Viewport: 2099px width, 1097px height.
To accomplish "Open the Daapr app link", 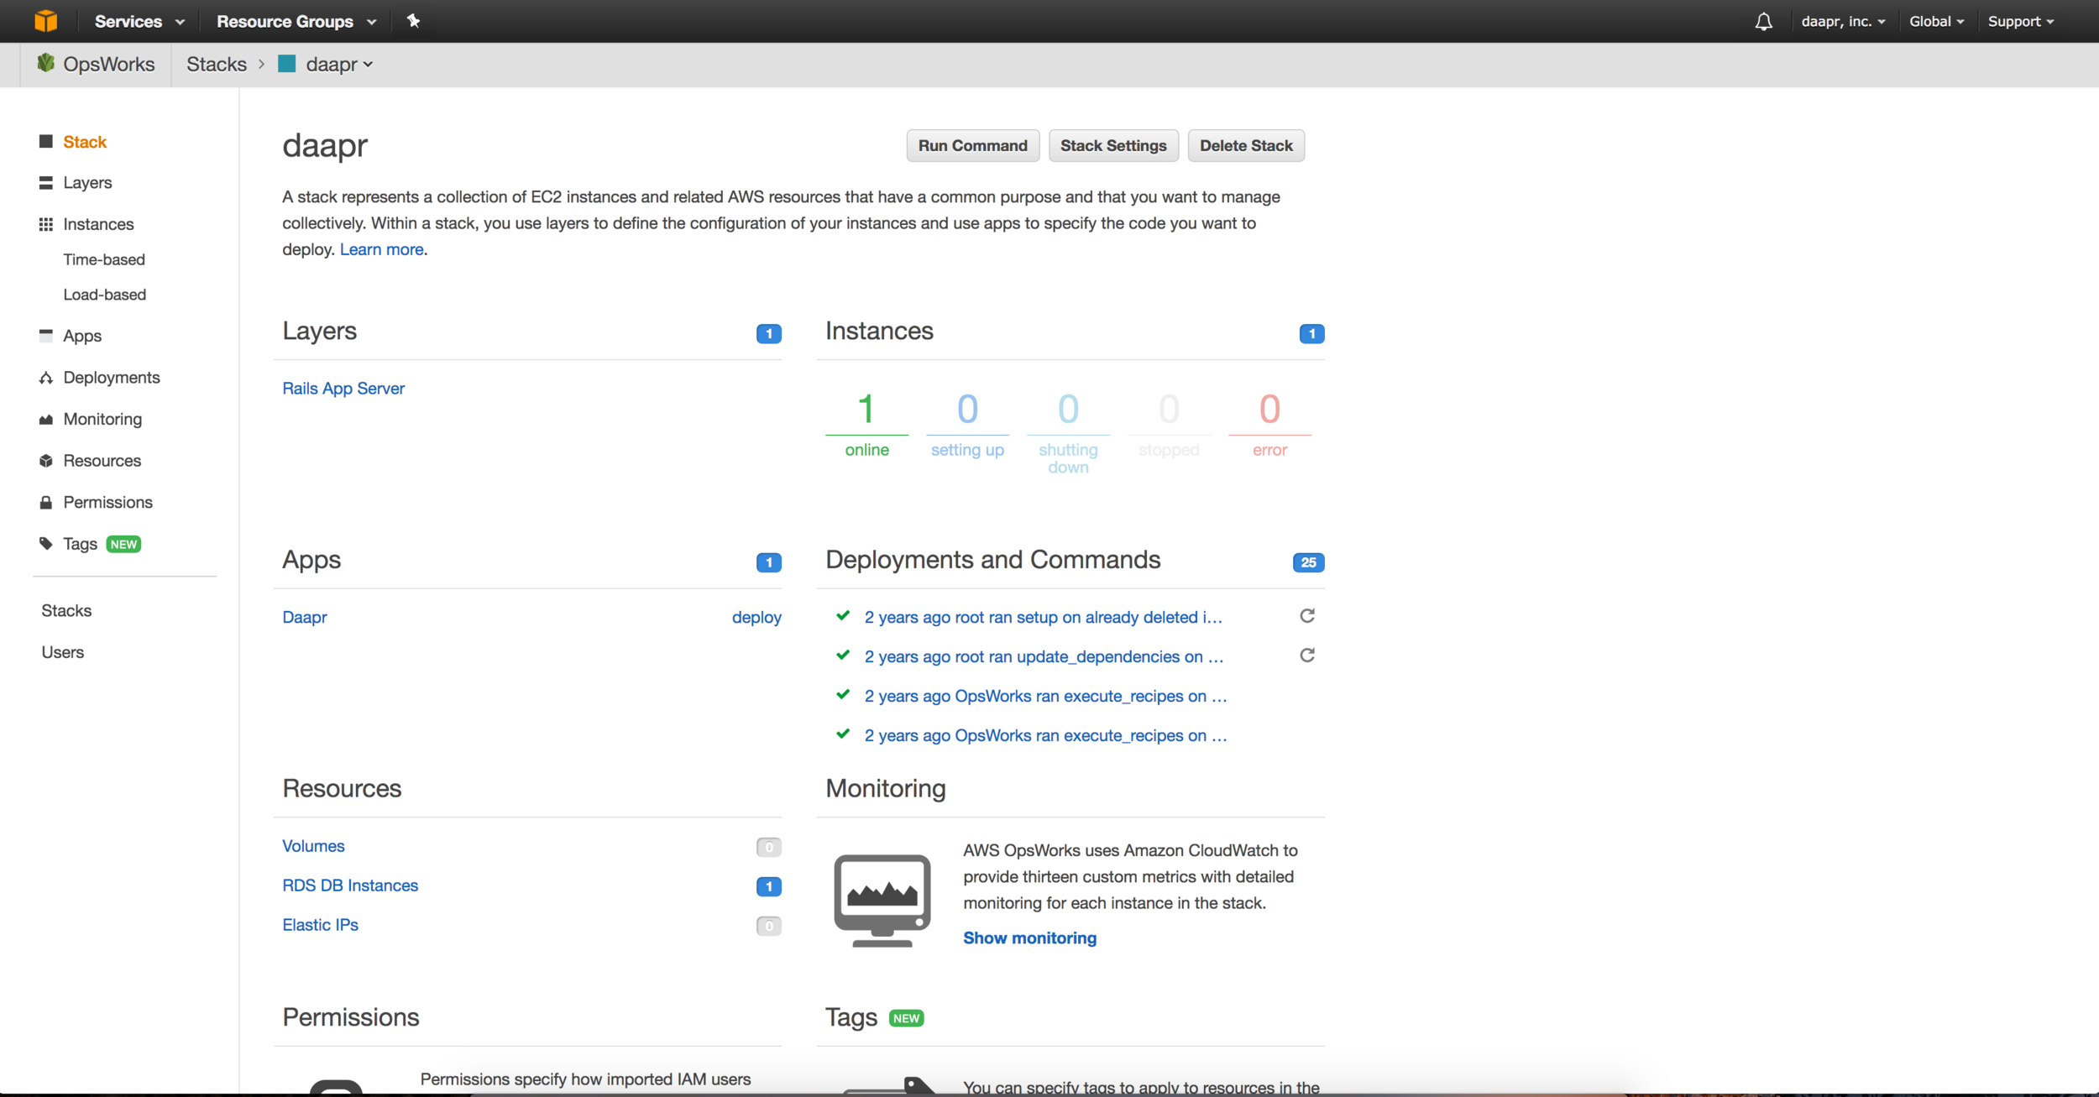I will pos(305,617).
